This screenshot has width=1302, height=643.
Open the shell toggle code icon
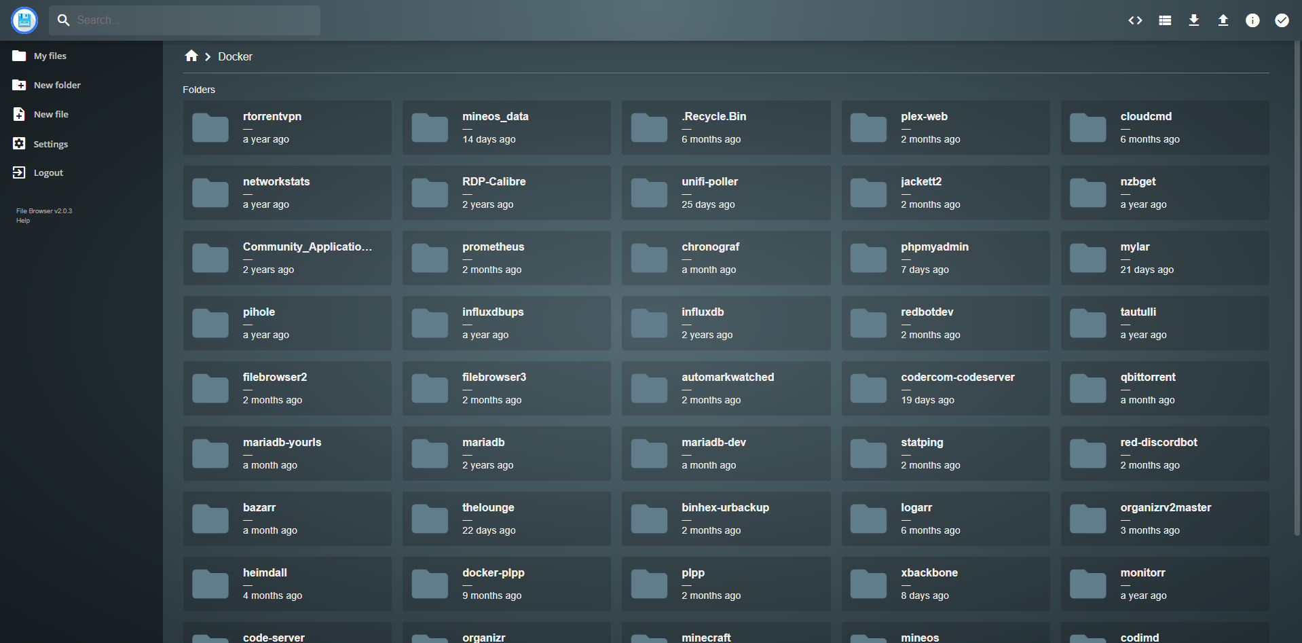click(1135, 20)
